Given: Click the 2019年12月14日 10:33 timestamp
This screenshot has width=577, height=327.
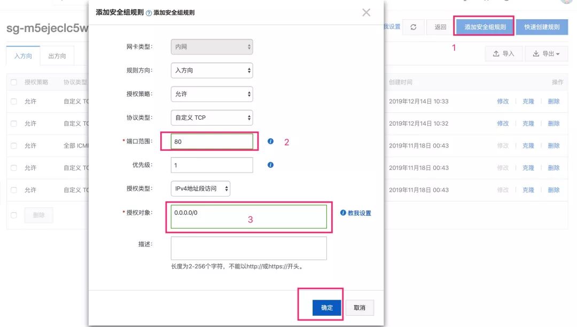Looking at the screenshot, I should (419, 101).
